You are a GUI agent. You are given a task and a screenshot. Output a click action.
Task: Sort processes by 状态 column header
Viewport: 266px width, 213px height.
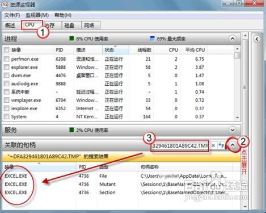point(116,50)
